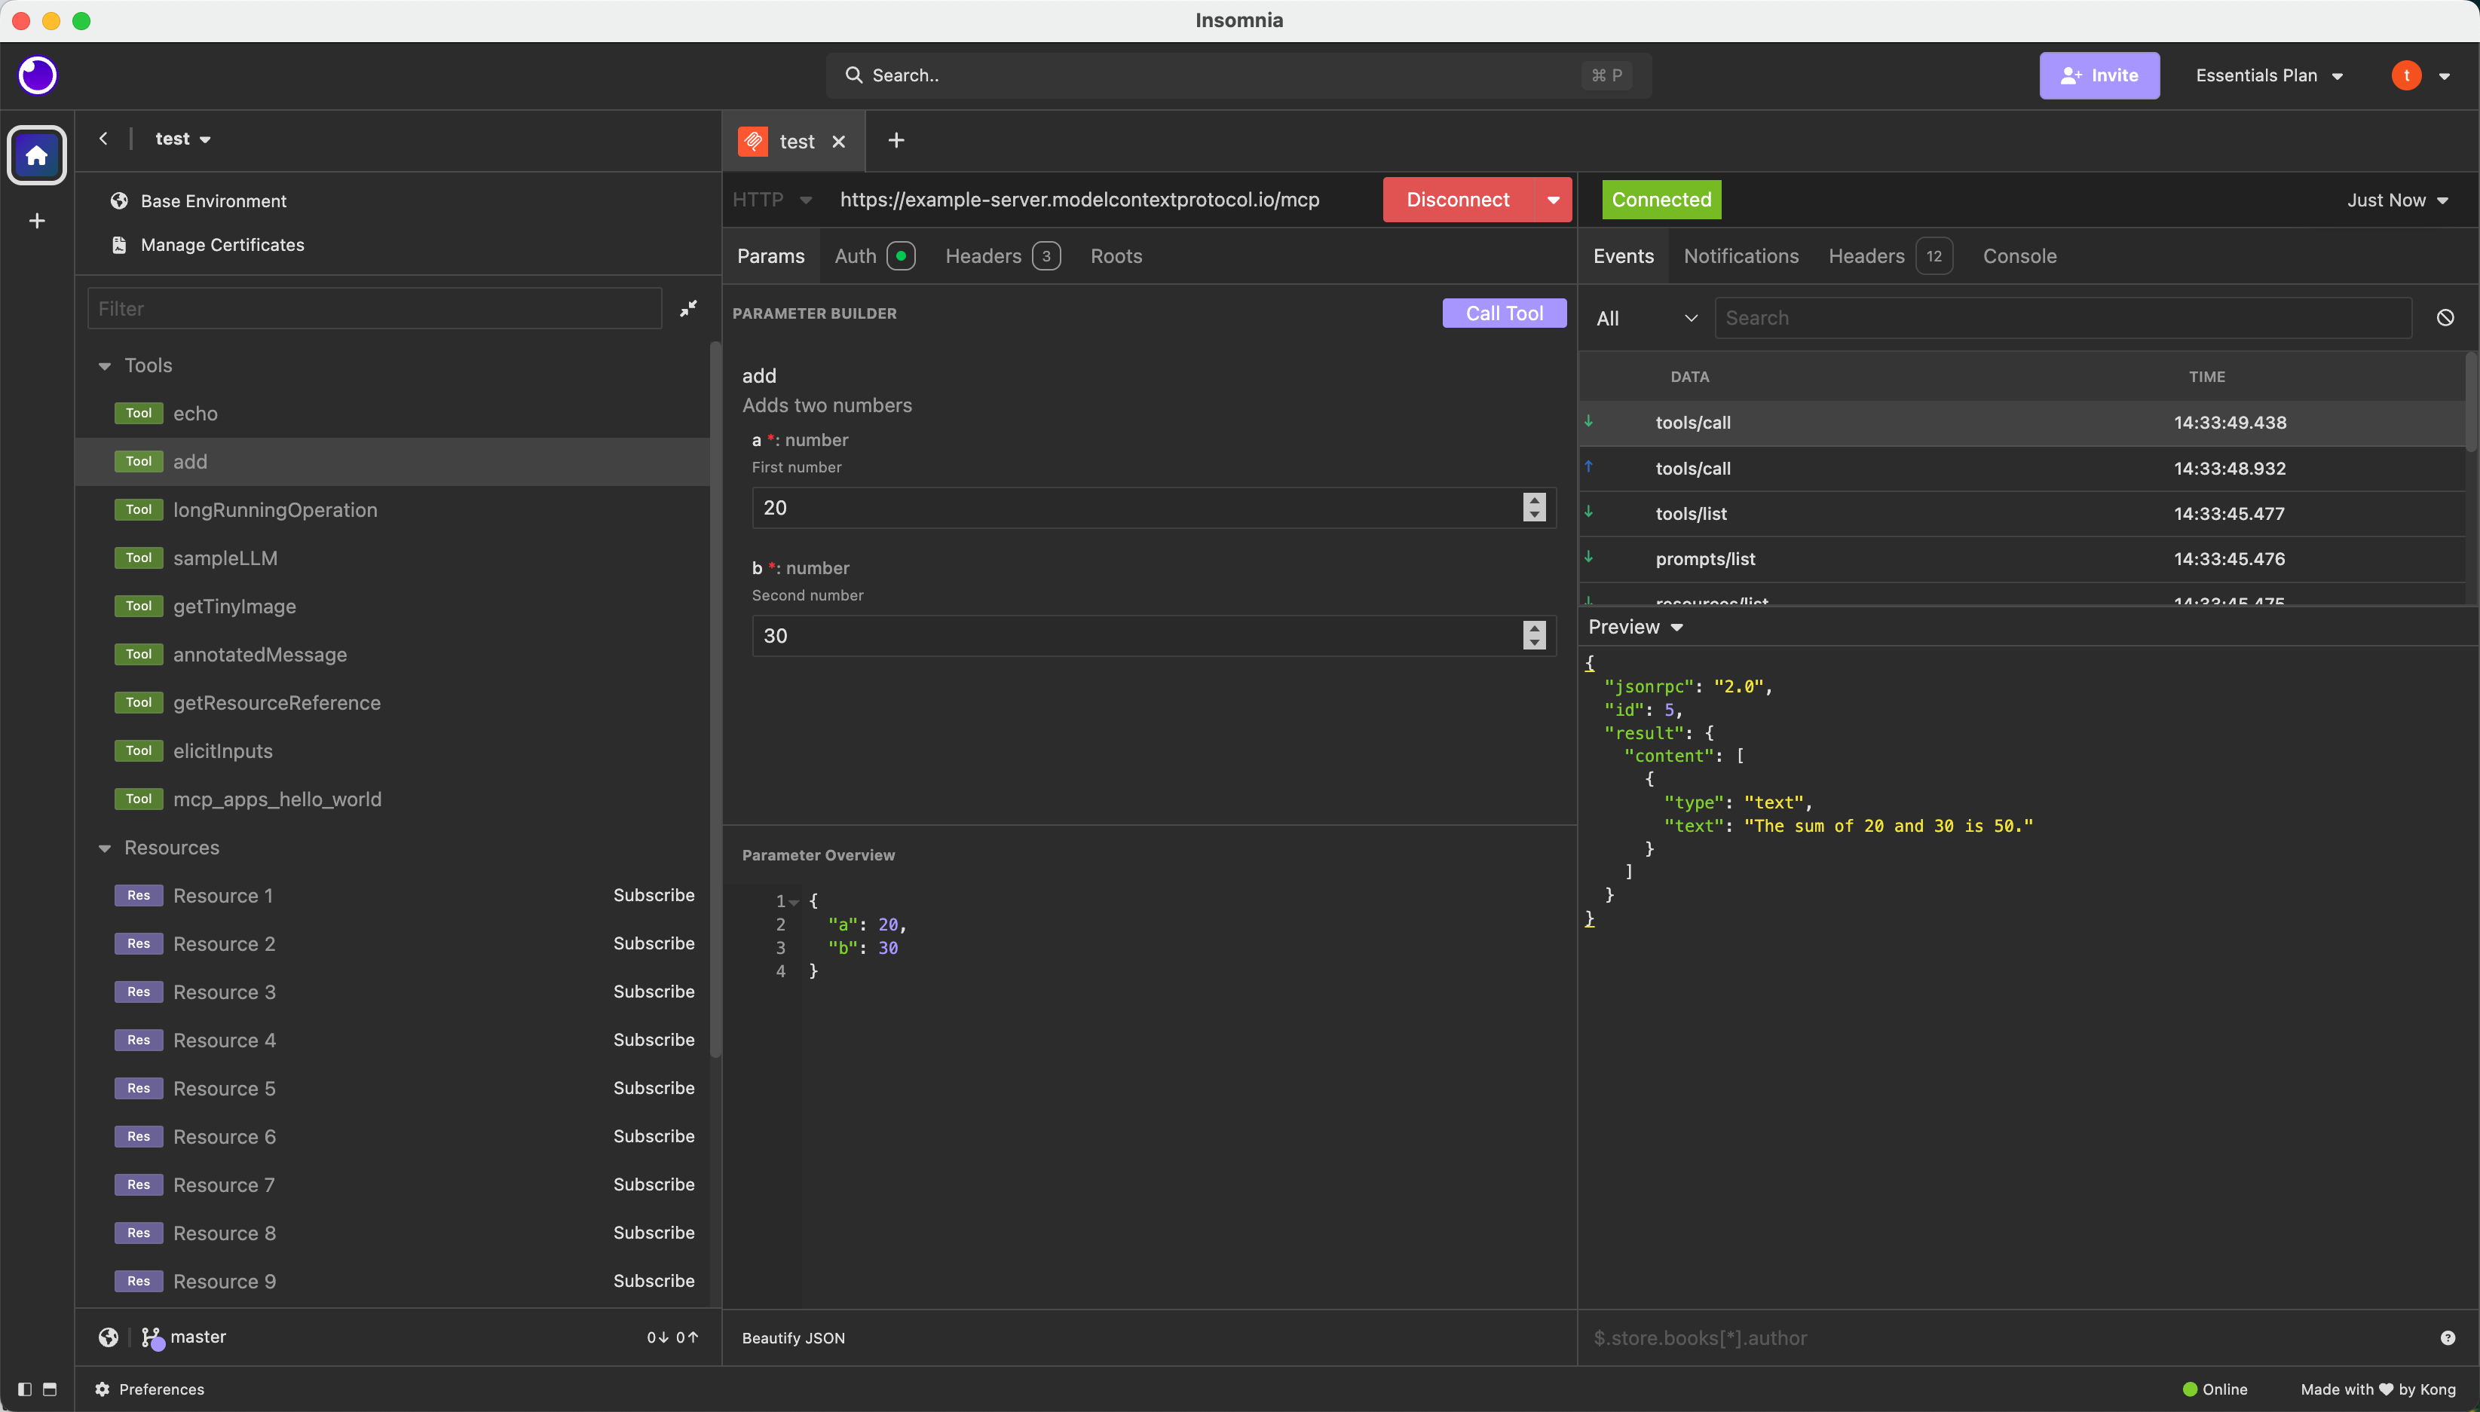This screenshot has width=2480, height=1412.
Task: Open the Roots tab
Action: pyautogui.click(x=1116, y=256)
